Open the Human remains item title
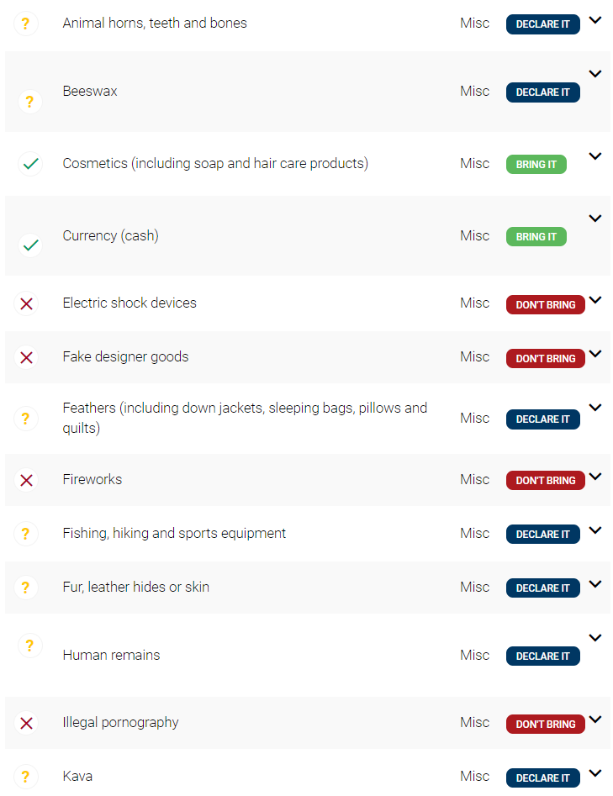This screenshot has width=613, height=796. tap(111, 656)
